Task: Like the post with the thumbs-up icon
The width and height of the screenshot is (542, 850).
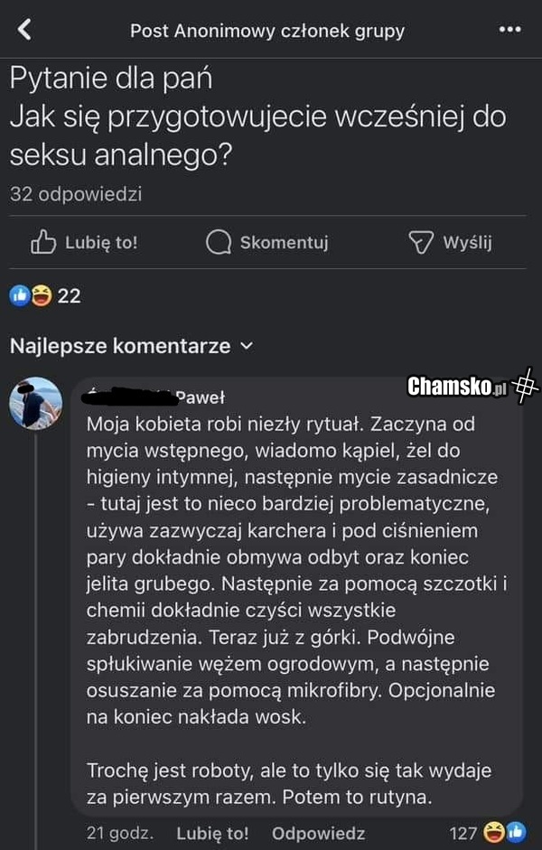Action: [44, 242]
